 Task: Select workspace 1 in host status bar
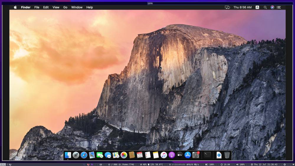(3, 165)
